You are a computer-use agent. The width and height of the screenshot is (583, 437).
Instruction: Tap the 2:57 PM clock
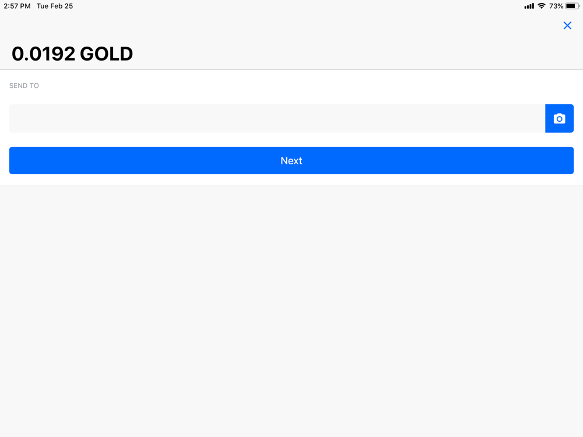point(17,6)
